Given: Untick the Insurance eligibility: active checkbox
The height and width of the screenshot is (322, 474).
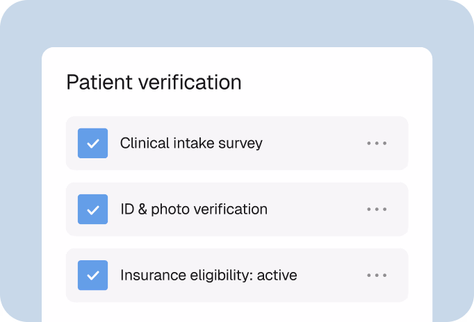Looking at the screenshot, I should pyautogui.click(x=92, y=276).
